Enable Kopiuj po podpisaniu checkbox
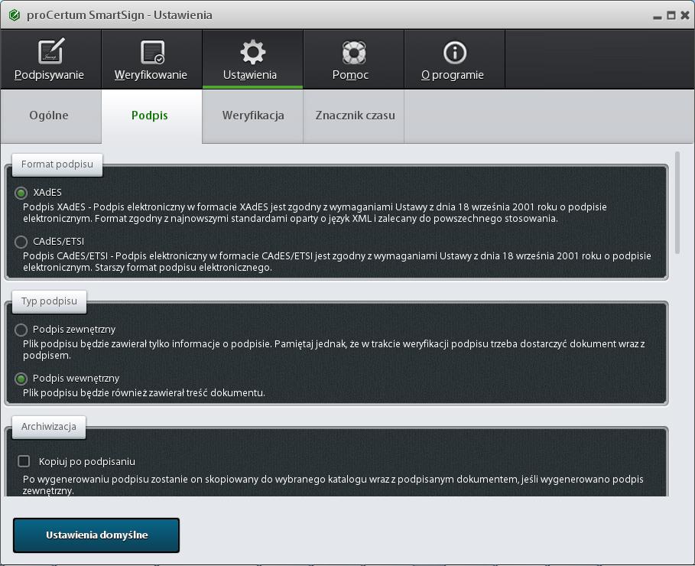695x566 pixels. click(x=24, y=461)
